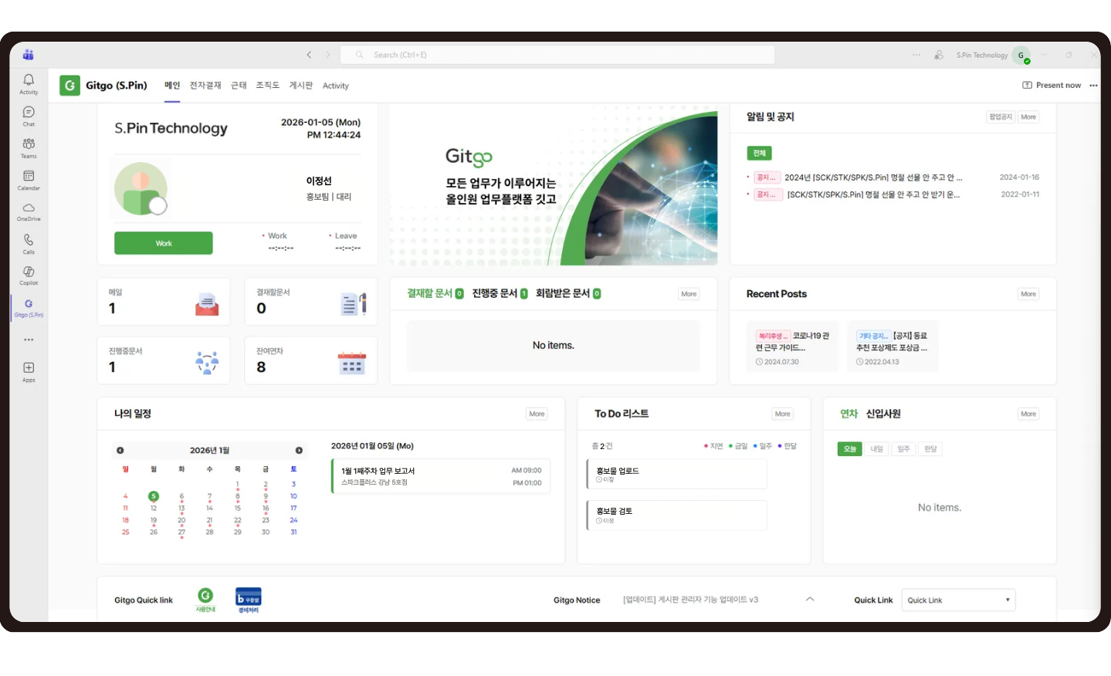Click the remaining leave calendar icon

pos(351,363)
